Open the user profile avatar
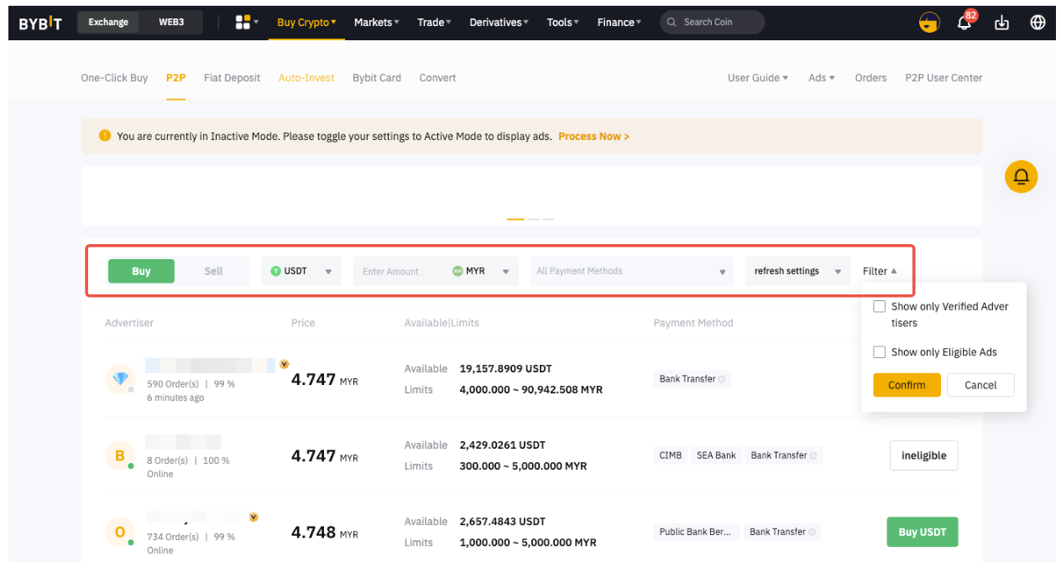Viewport: 1061px width, 572px height. tap(929, 23)
